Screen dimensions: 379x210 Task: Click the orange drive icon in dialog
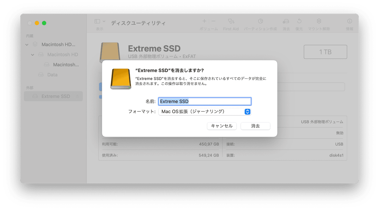point(121,79)
